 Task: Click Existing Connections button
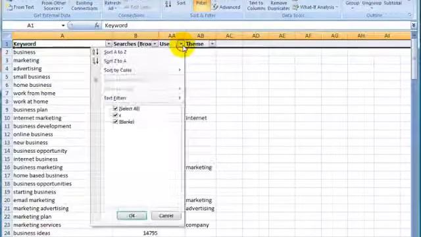[84, 5]
